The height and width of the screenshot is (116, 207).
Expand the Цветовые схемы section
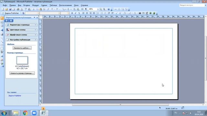[21, 30]
